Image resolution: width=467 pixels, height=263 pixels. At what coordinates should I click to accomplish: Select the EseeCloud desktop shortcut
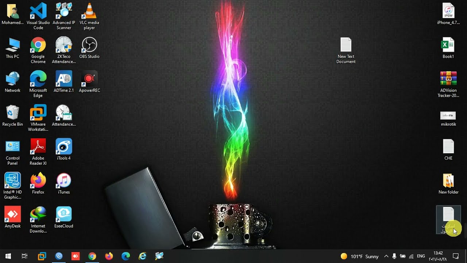[64, 218]
